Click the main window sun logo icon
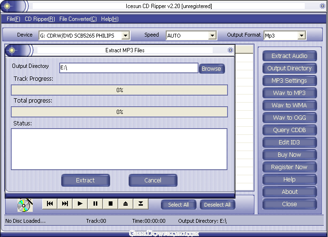 [7, 6]
